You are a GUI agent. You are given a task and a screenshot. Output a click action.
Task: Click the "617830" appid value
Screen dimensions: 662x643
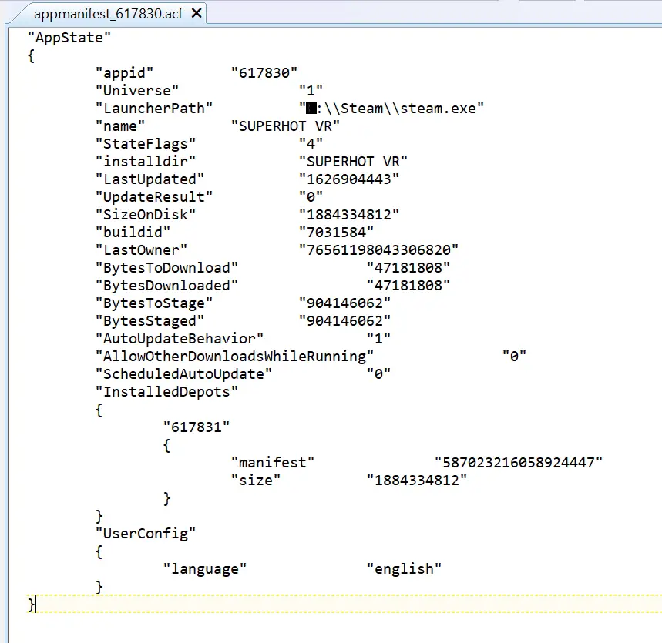(x=264, y=73)
